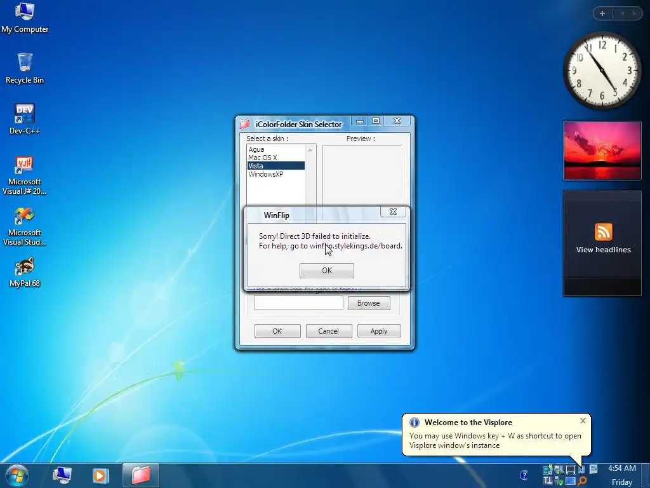Click the add gadget plus button
Screen dimensions: 650x488
(x=602, y=13)
